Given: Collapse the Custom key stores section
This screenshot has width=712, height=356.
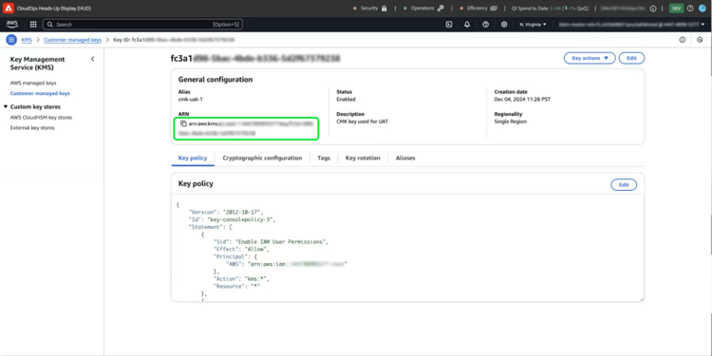Looking at the screenshot, I should tap(6, 106).
